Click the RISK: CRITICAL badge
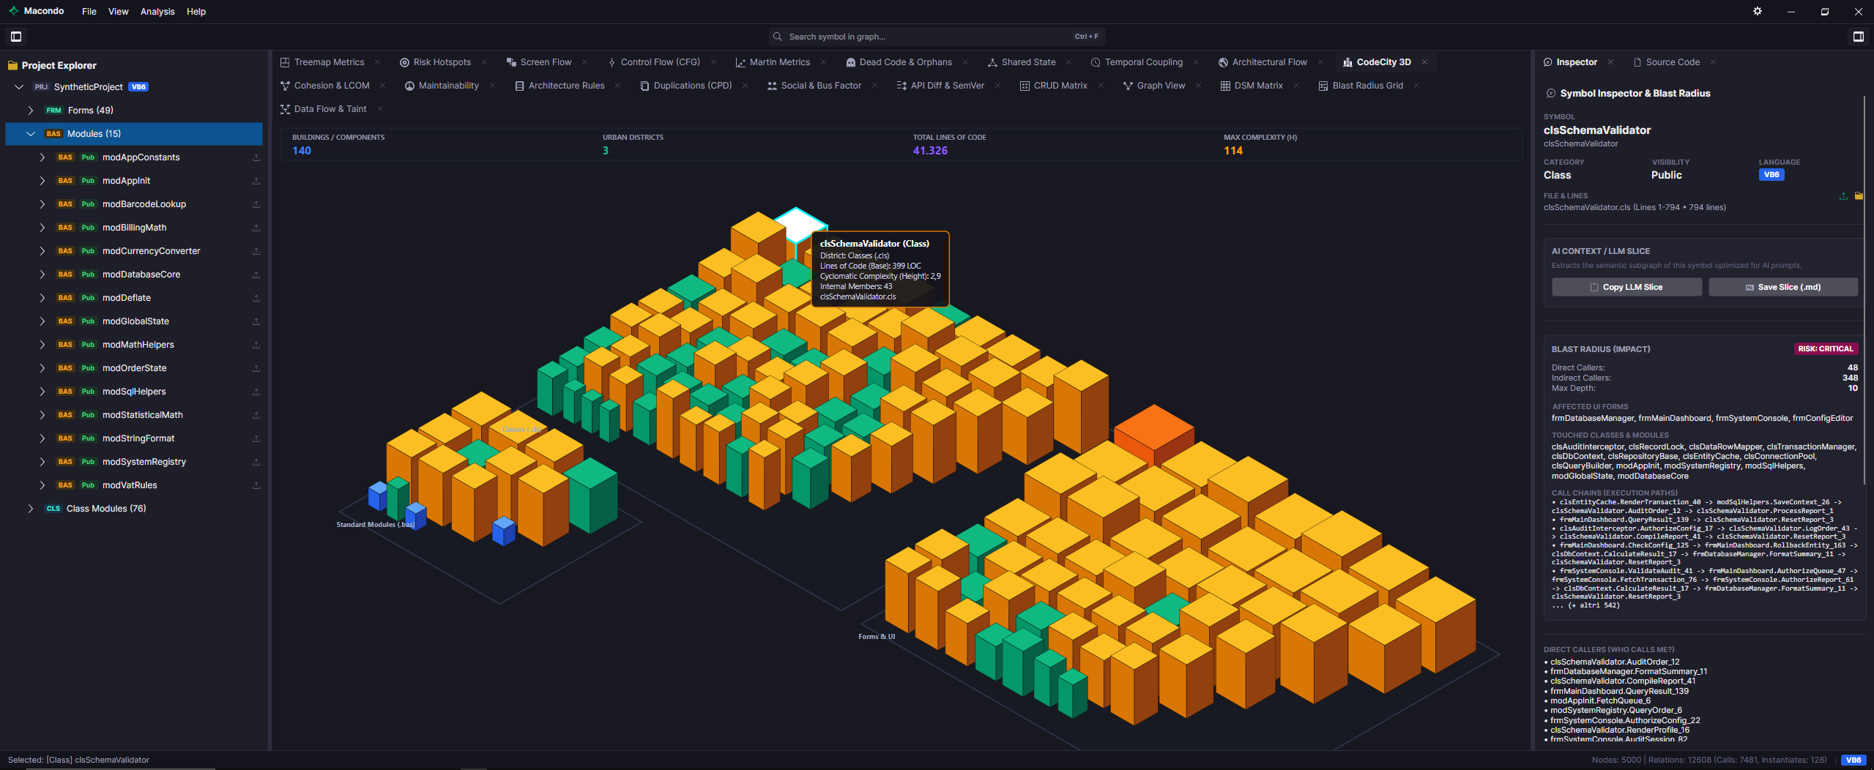 pyautogui.click(x=1826, y=349)
